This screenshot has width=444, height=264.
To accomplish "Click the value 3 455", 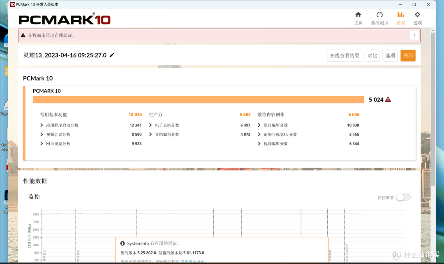I will (354, 135).
